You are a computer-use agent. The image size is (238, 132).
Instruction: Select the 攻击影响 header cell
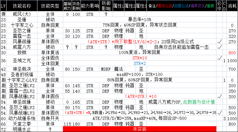[x=76, y=6]
